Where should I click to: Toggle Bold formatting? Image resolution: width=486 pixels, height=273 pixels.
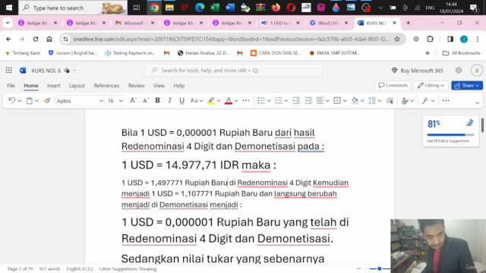pos(157,101)
